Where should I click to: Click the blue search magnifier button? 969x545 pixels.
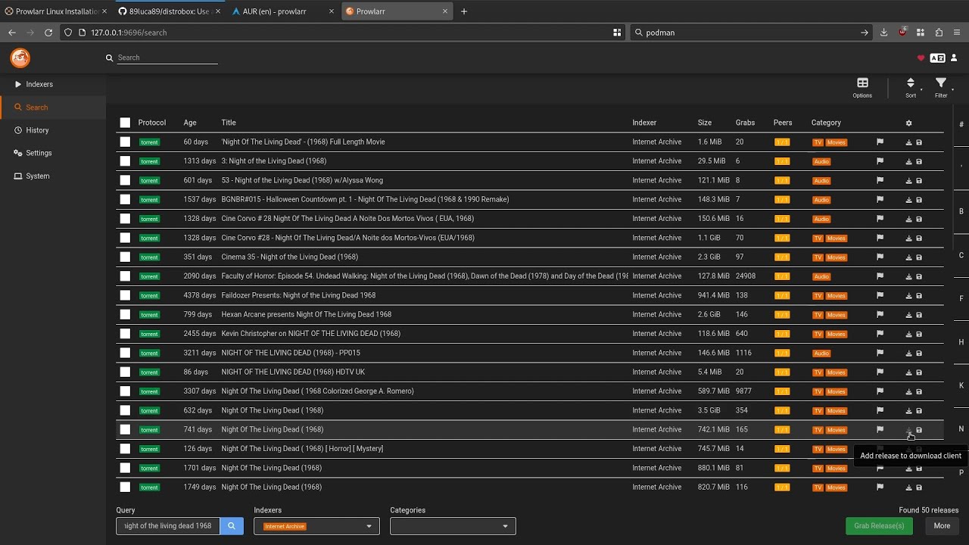point(232,526)
